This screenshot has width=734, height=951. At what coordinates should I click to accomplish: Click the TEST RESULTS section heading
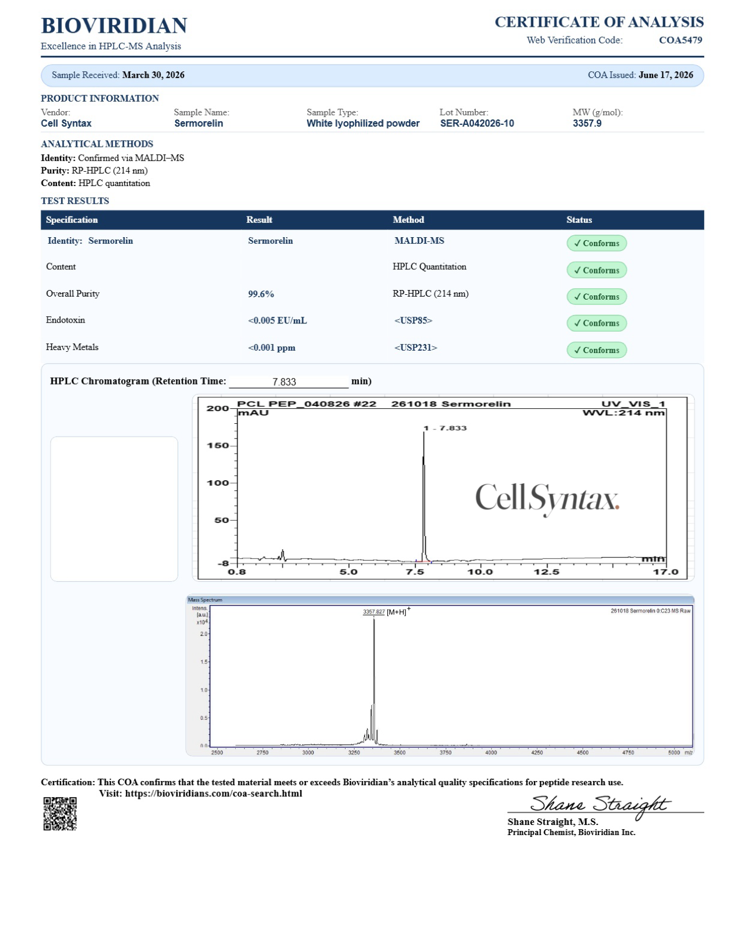tap(75, 201)
